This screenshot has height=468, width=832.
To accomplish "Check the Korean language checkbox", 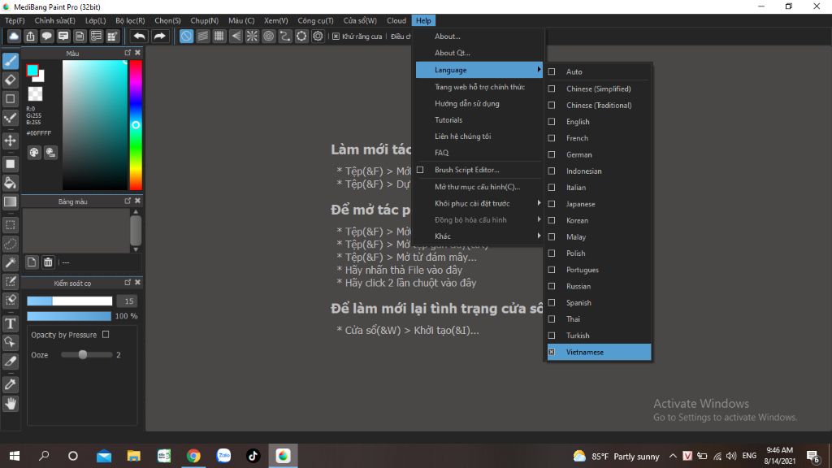I will pos(552,220).
